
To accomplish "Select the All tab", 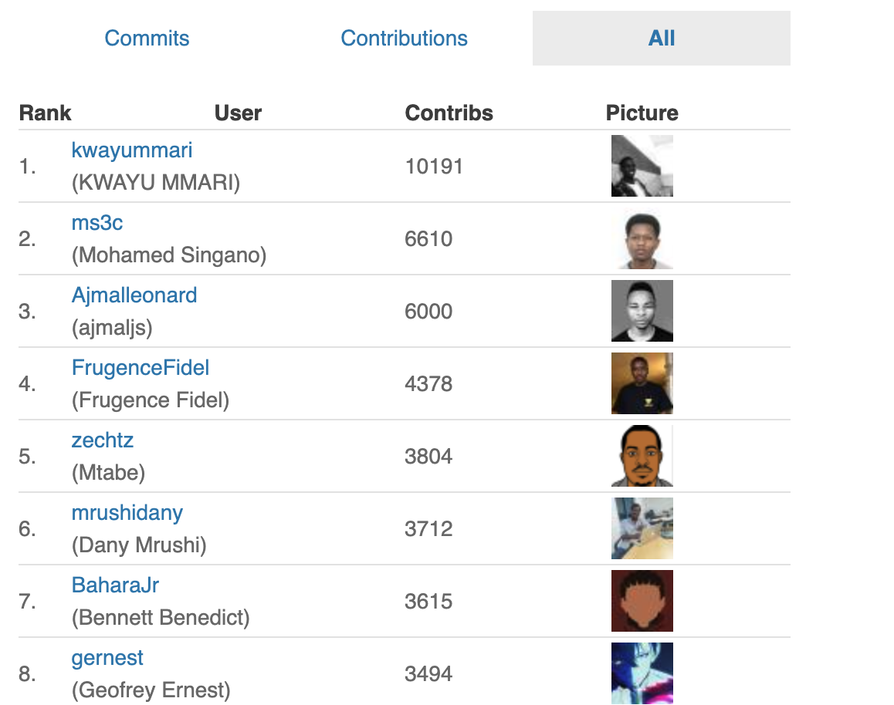I will tap(661, 38).
